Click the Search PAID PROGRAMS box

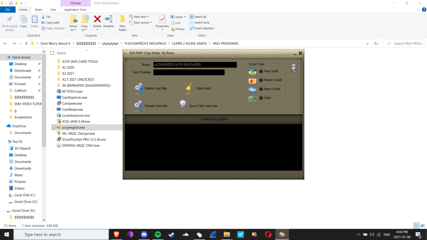[x=404, y=43]
